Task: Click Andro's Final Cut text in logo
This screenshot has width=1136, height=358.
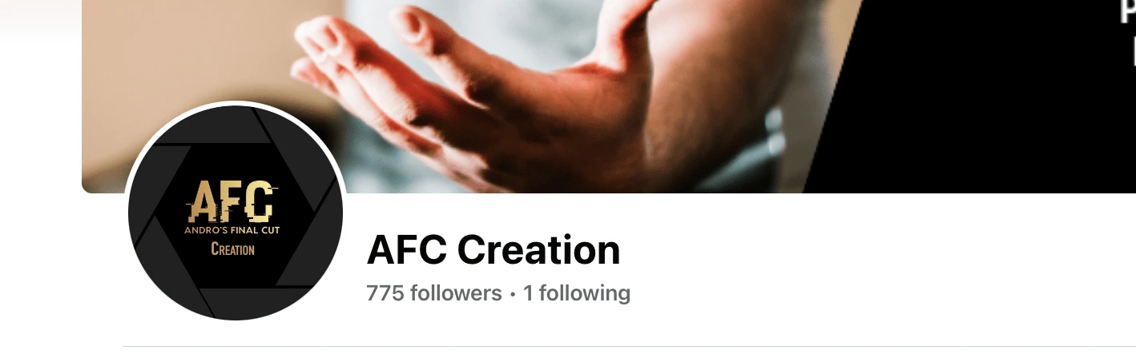Action: coord(233,231)
